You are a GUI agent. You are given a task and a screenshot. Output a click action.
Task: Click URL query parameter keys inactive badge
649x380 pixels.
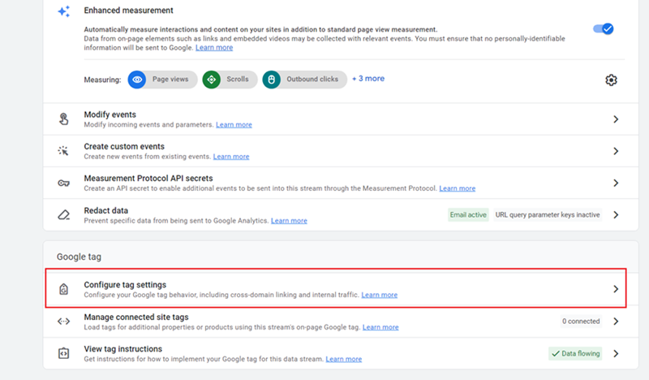click(548, 214)
